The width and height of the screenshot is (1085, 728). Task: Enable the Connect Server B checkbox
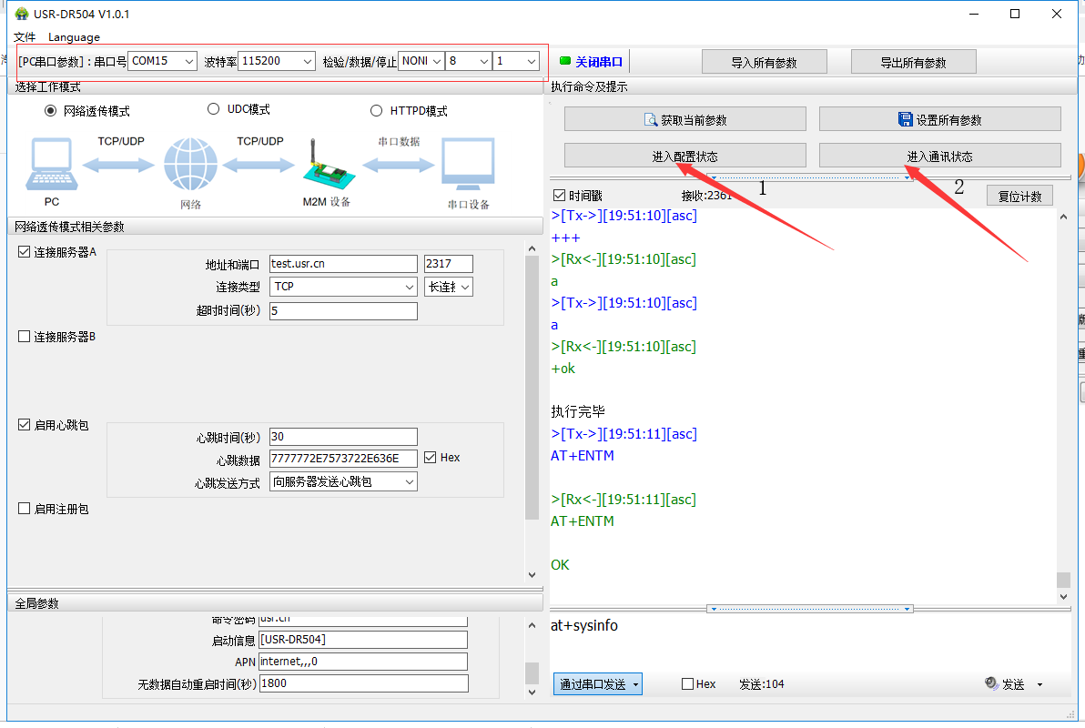[25, 337]
